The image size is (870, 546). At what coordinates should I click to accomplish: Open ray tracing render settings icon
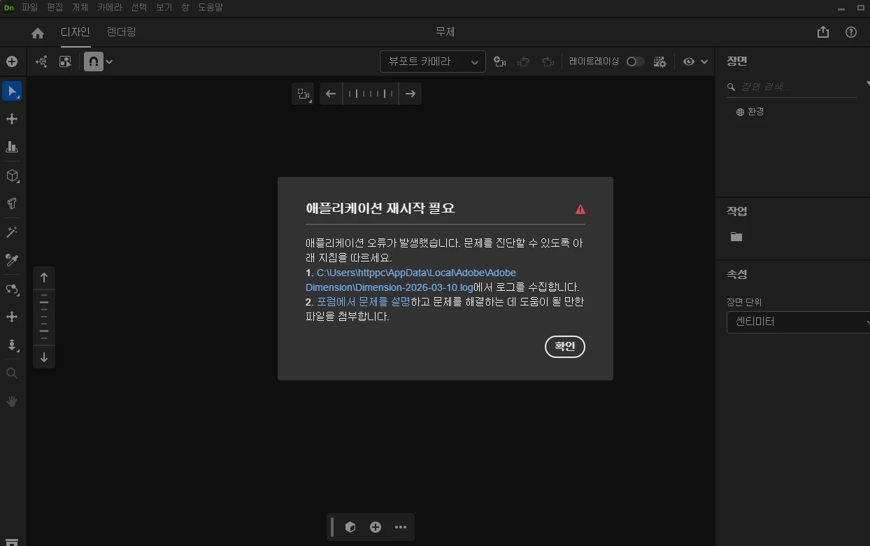[659, 62]
